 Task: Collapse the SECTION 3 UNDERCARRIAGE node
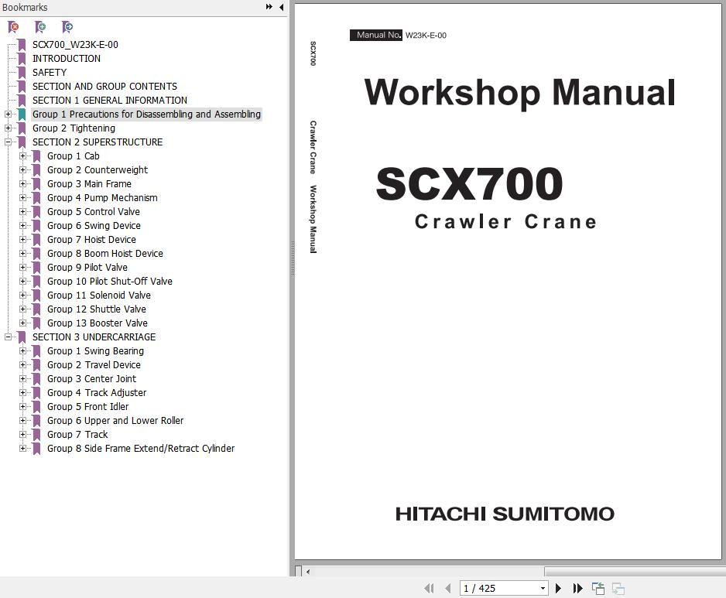tap(8, 337)
